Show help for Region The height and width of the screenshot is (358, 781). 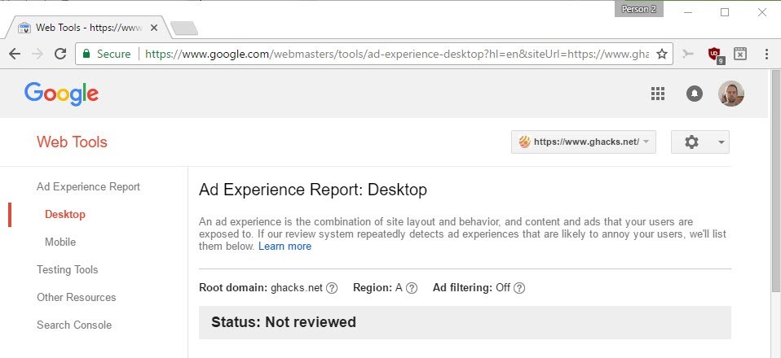click(x=412, y=288)
